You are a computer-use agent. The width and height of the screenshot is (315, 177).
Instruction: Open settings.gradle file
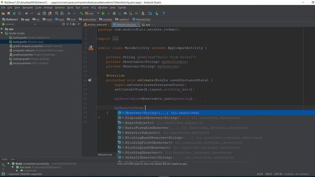(30, 59)
